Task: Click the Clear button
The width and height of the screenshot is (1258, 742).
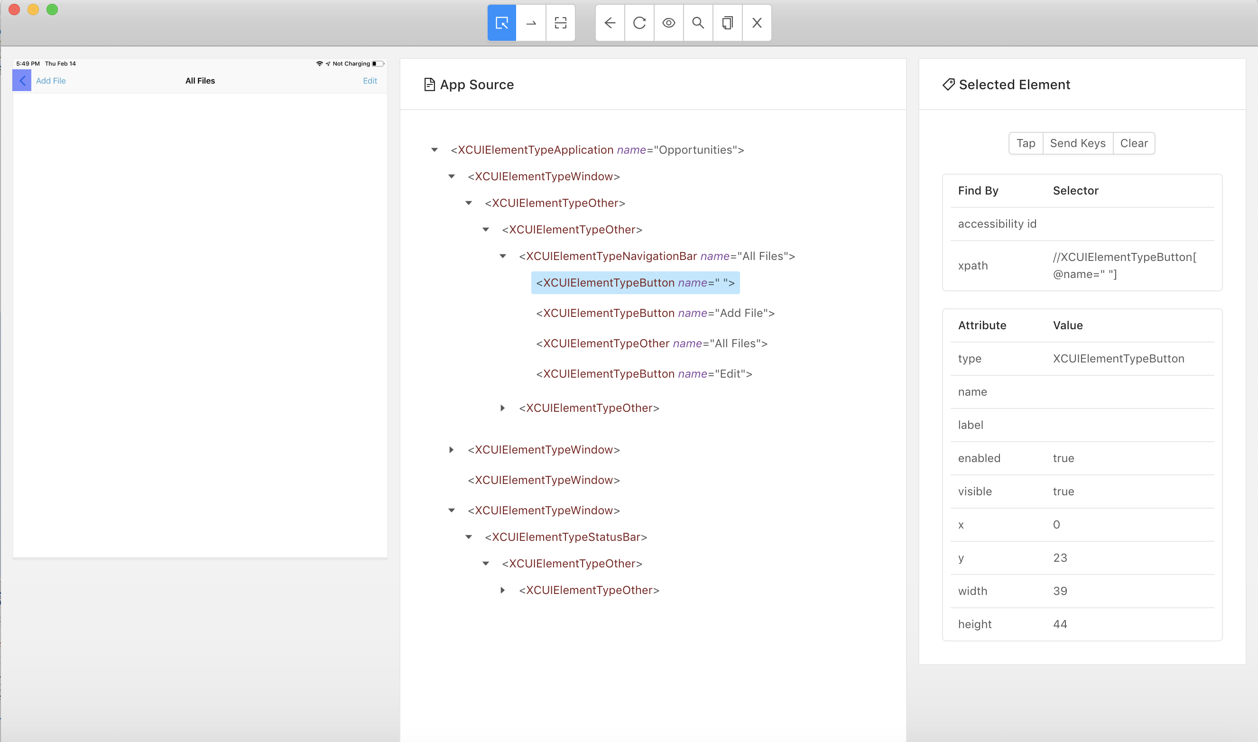Action: coord(1134,143)
